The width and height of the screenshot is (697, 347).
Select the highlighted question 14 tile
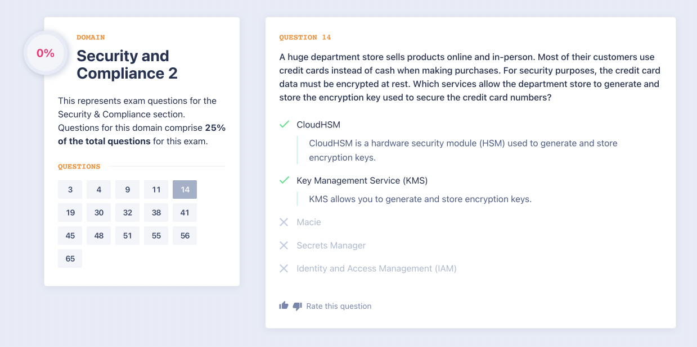pyautogui.click(x=185, y=190)
